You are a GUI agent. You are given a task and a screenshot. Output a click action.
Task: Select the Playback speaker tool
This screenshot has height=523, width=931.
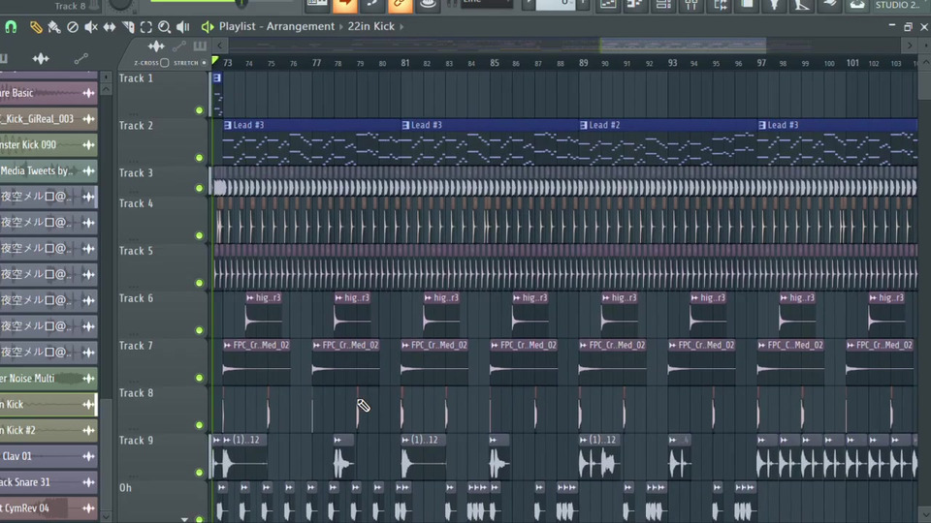coord(183,27)
